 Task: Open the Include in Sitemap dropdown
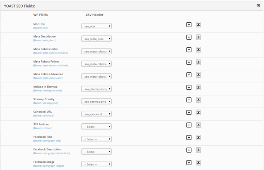[97, 89]
